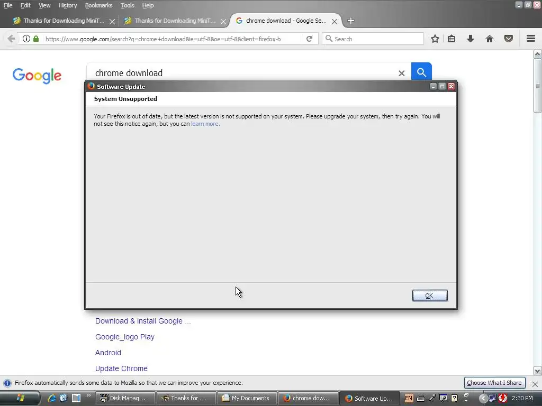Open the Google_logo Play link
This screenshot has width=542, height=406.
(x=125, y=337)
